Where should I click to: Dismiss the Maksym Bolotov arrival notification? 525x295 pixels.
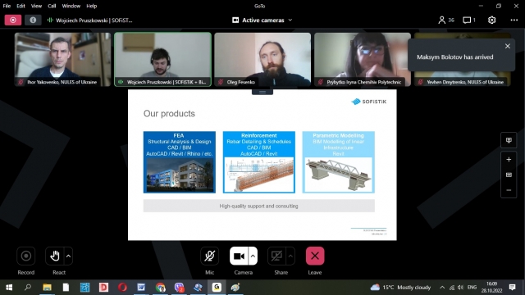coord(508,46)
